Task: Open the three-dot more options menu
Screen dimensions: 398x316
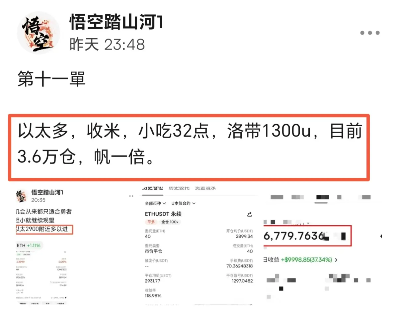Action: pos(370,33)
